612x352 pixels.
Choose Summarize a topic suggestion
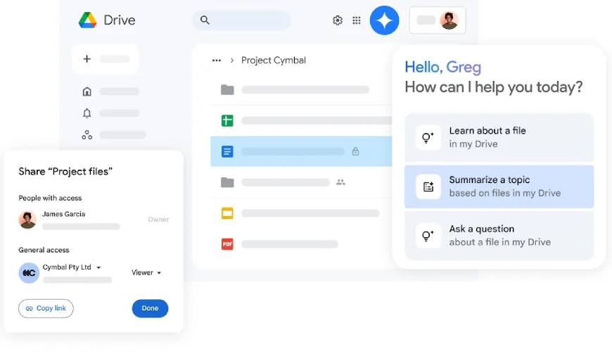(x=499, y=187)
